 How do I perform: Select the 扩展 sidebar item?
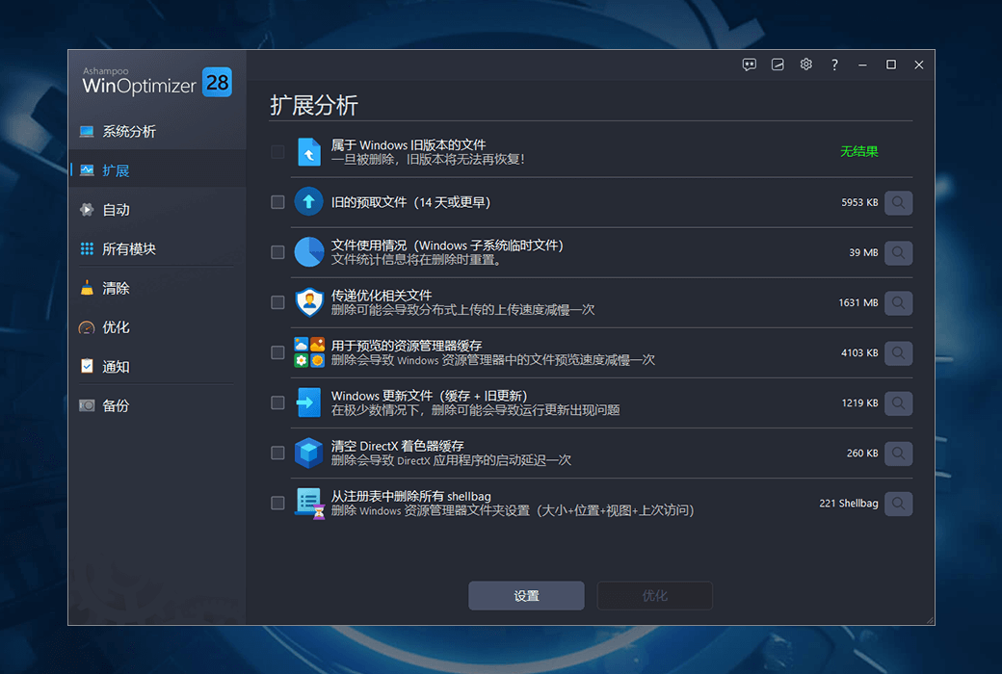pos(157,170)
